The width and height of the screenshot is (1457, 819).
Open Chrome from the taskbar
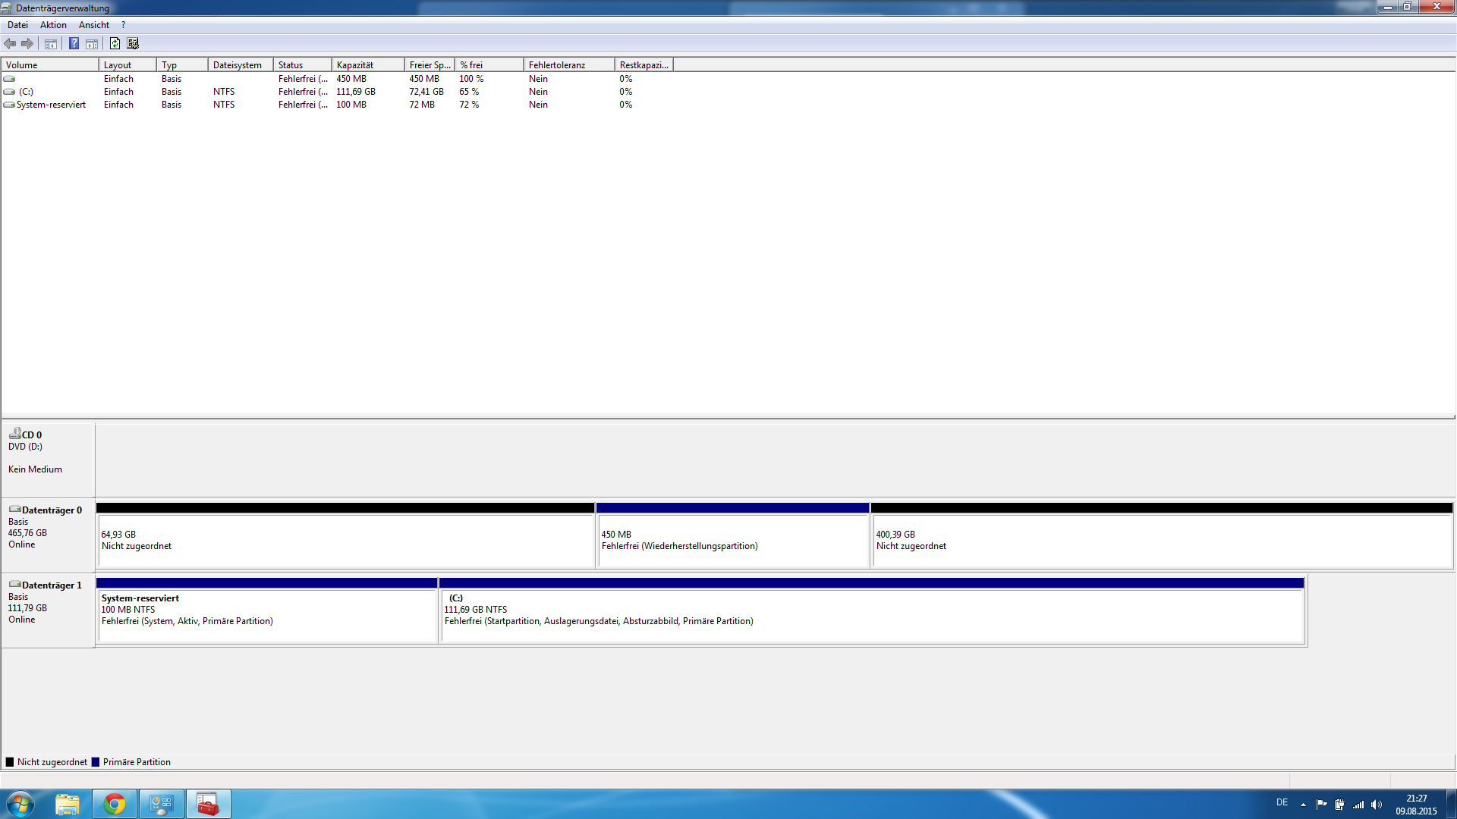[x=115, y=804]
